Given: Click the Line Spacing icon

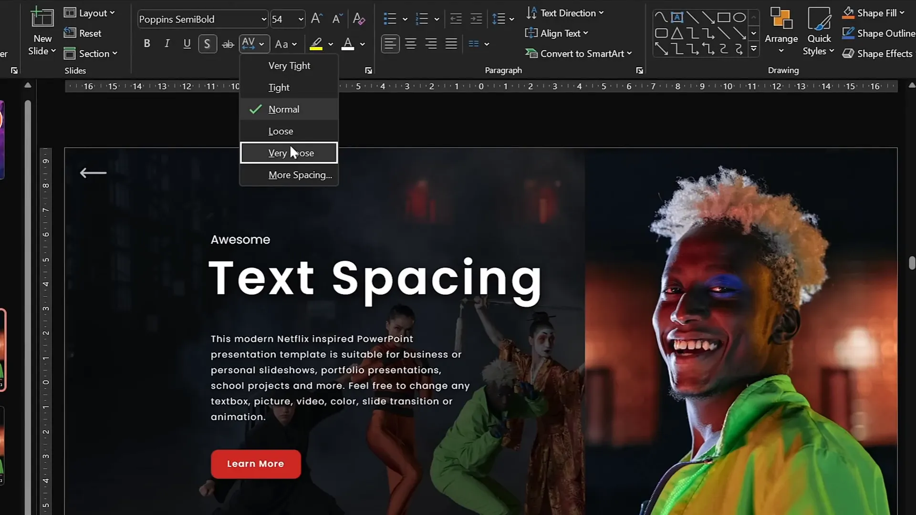Looking at the screenshot, I should [499, 19].
